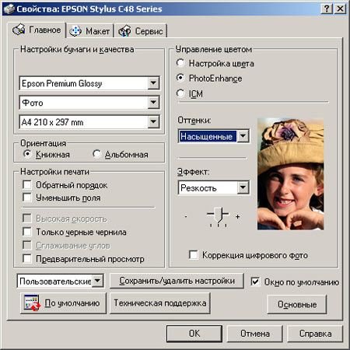Click the Сохранить/удалить настройки button
Screen dimensions: 350x350
click(x=177, y=281)
